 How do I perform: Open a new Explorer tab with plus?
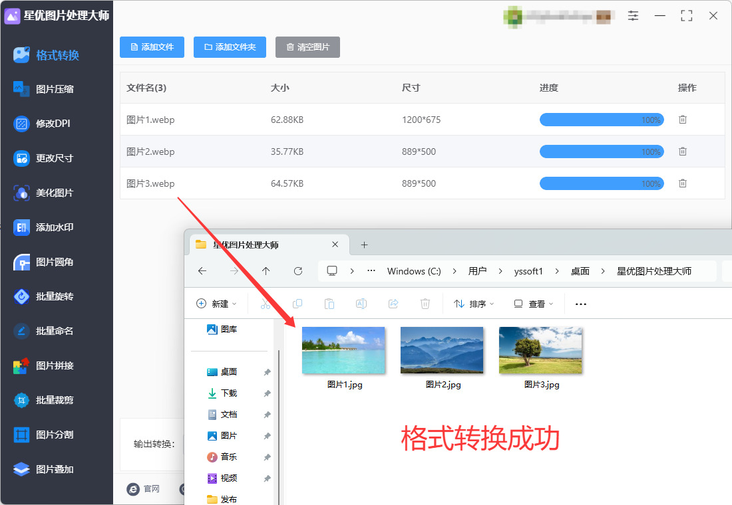point(365,245)
